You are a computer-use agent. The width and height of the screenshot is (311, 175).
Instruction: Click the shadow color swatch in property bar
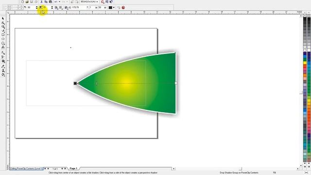point(110,8)
